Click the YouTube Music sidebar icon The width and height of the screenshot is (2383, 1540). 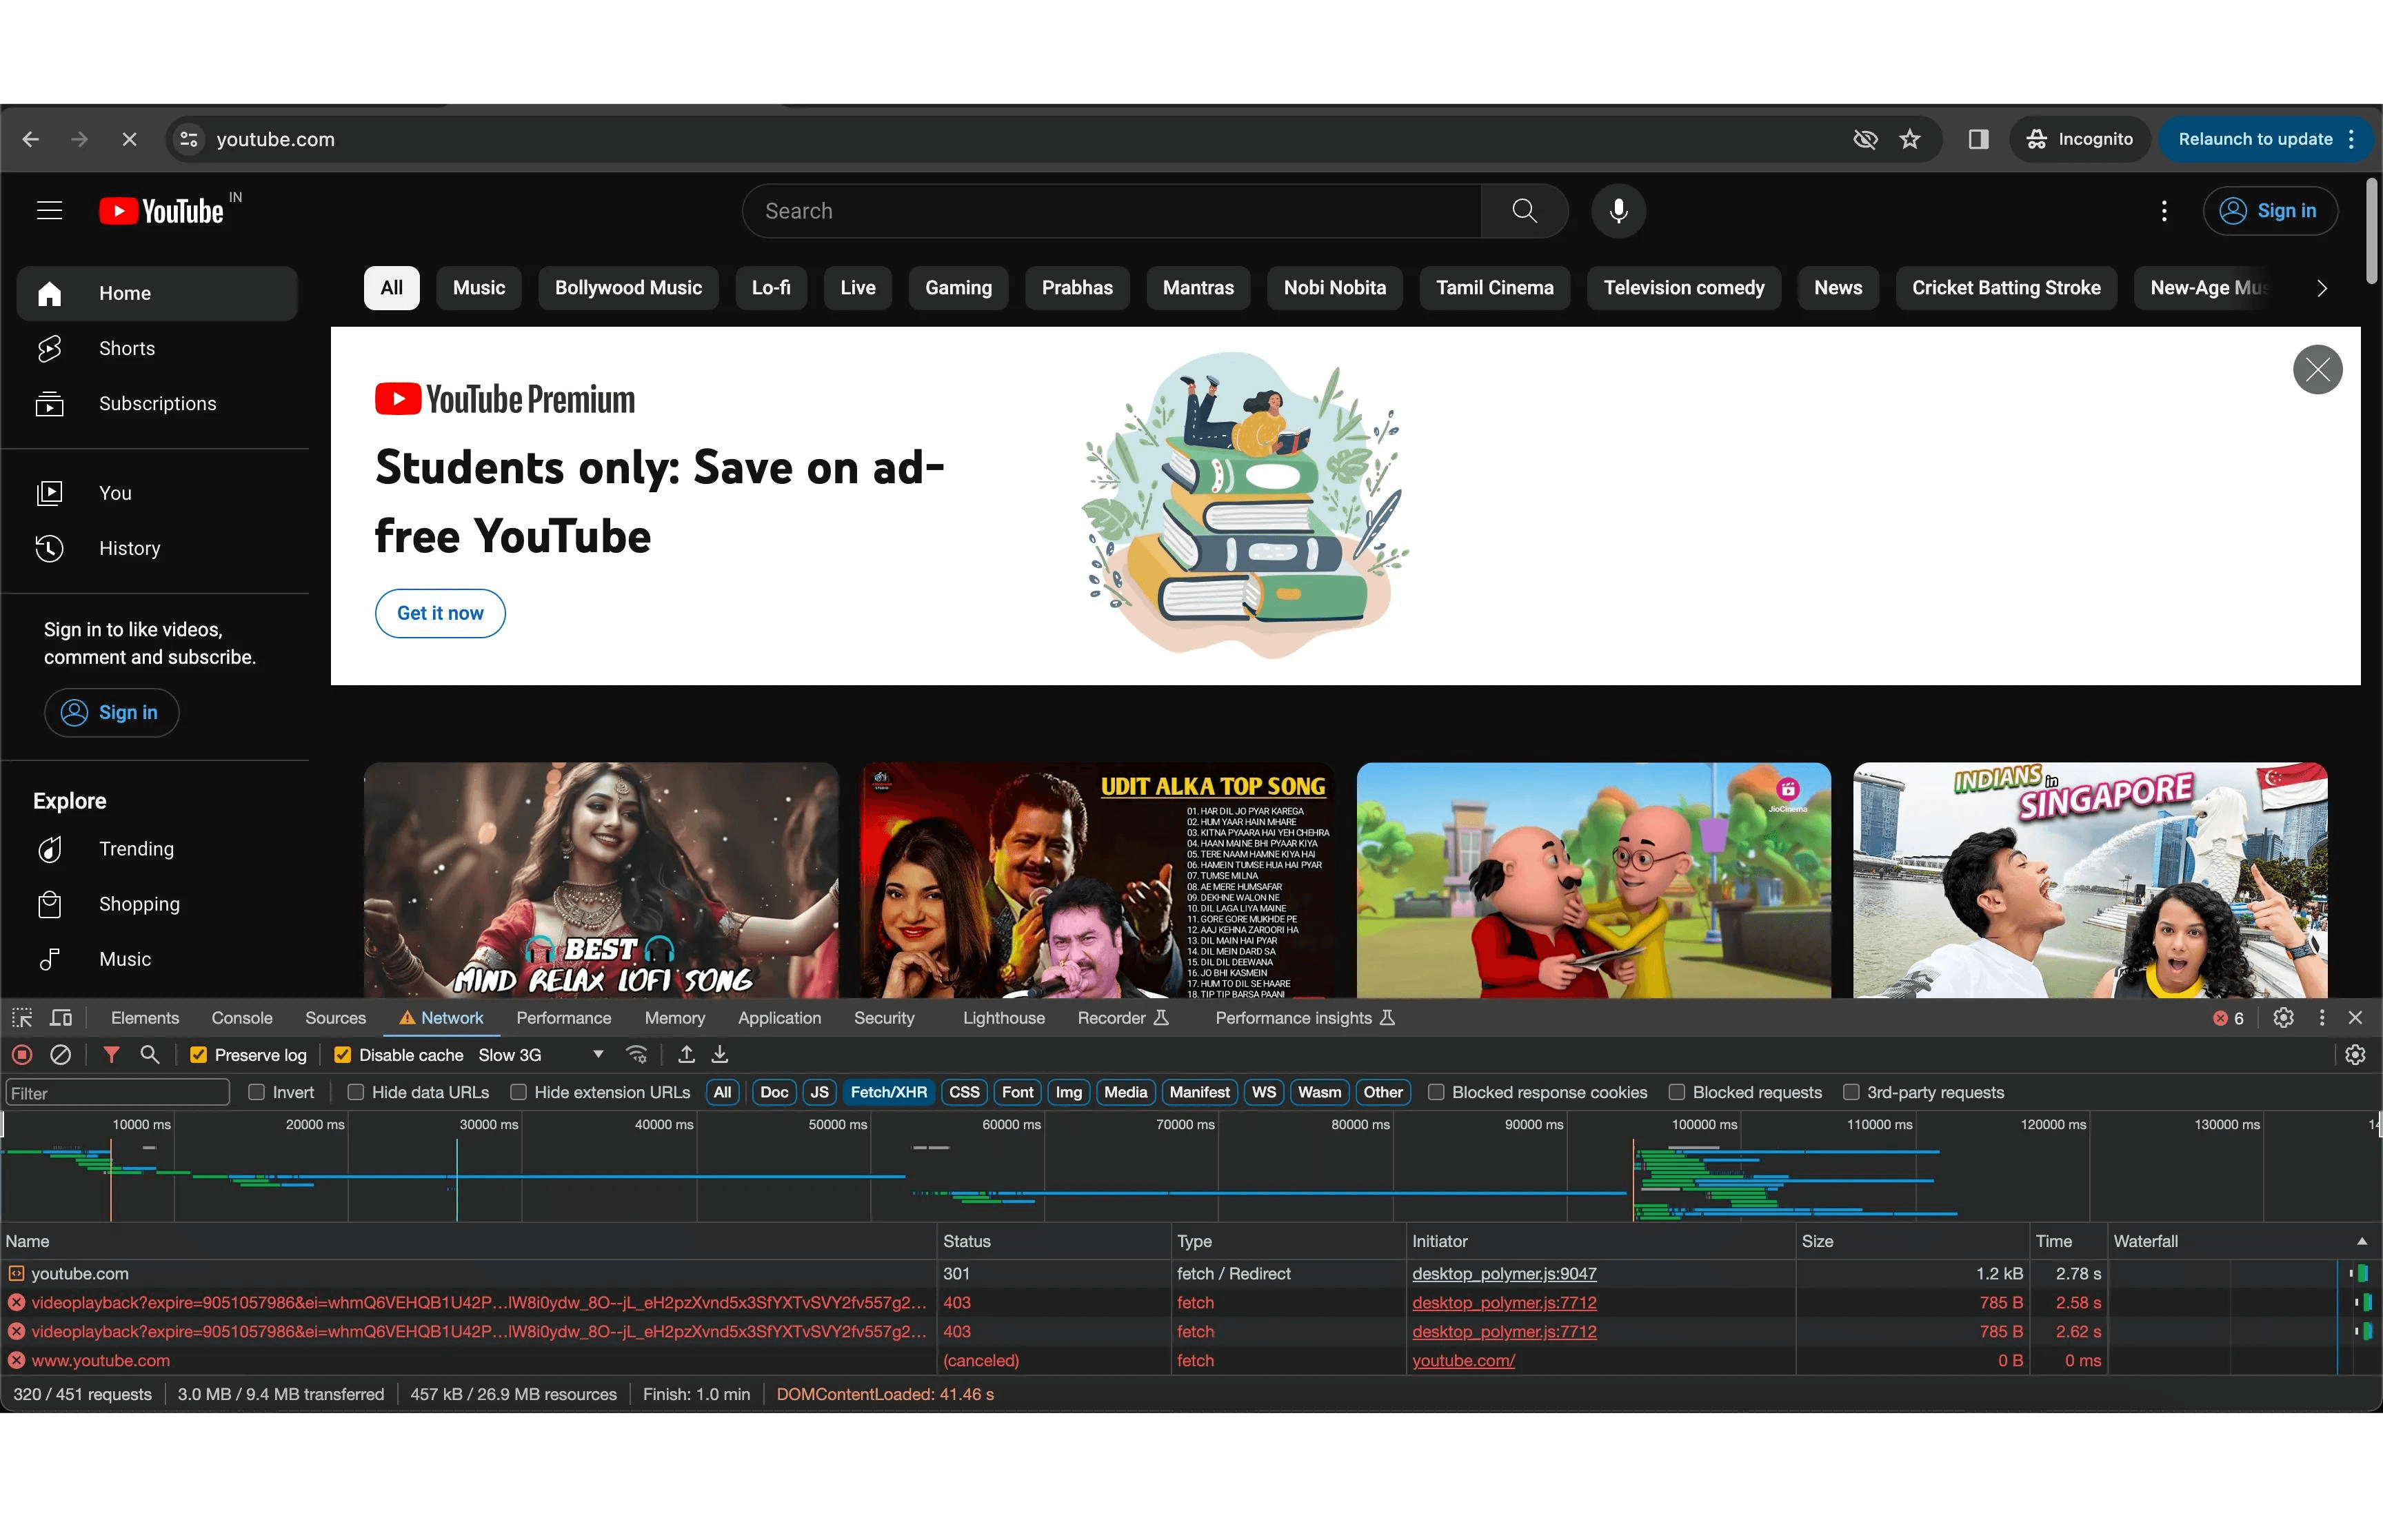click(50, 957)
